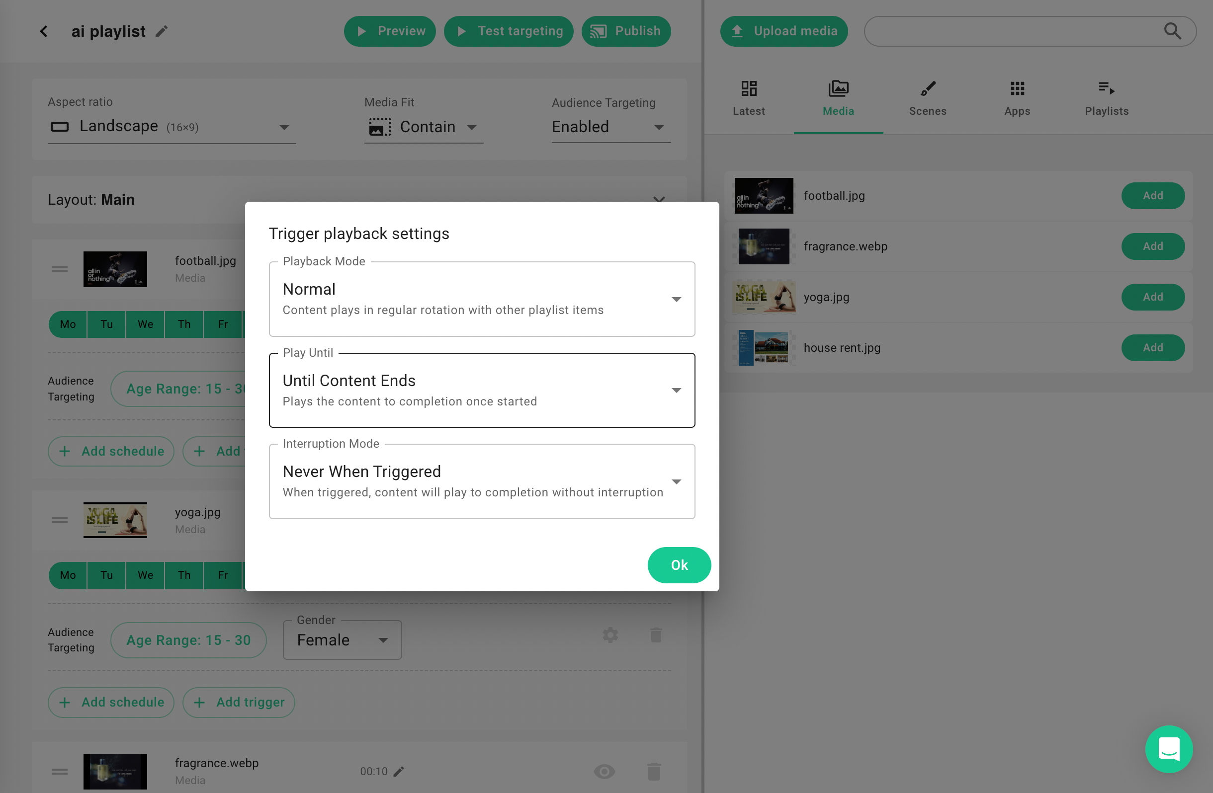This screenshot has height=793, width=1213.
Task: Toggle visibility of fragrance.webp item
Action: point(604,771)
